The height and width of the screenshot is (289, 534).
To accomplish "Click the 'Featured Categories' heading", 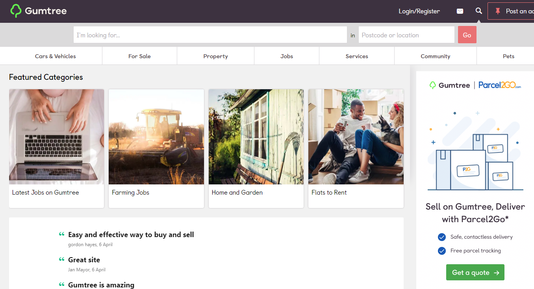I will point(46,77).
